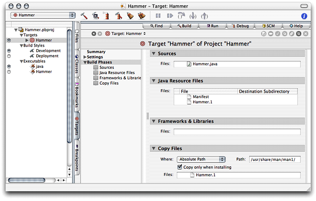
Task: Open the vertical Files side tab
Action: (x=77, y=36)
